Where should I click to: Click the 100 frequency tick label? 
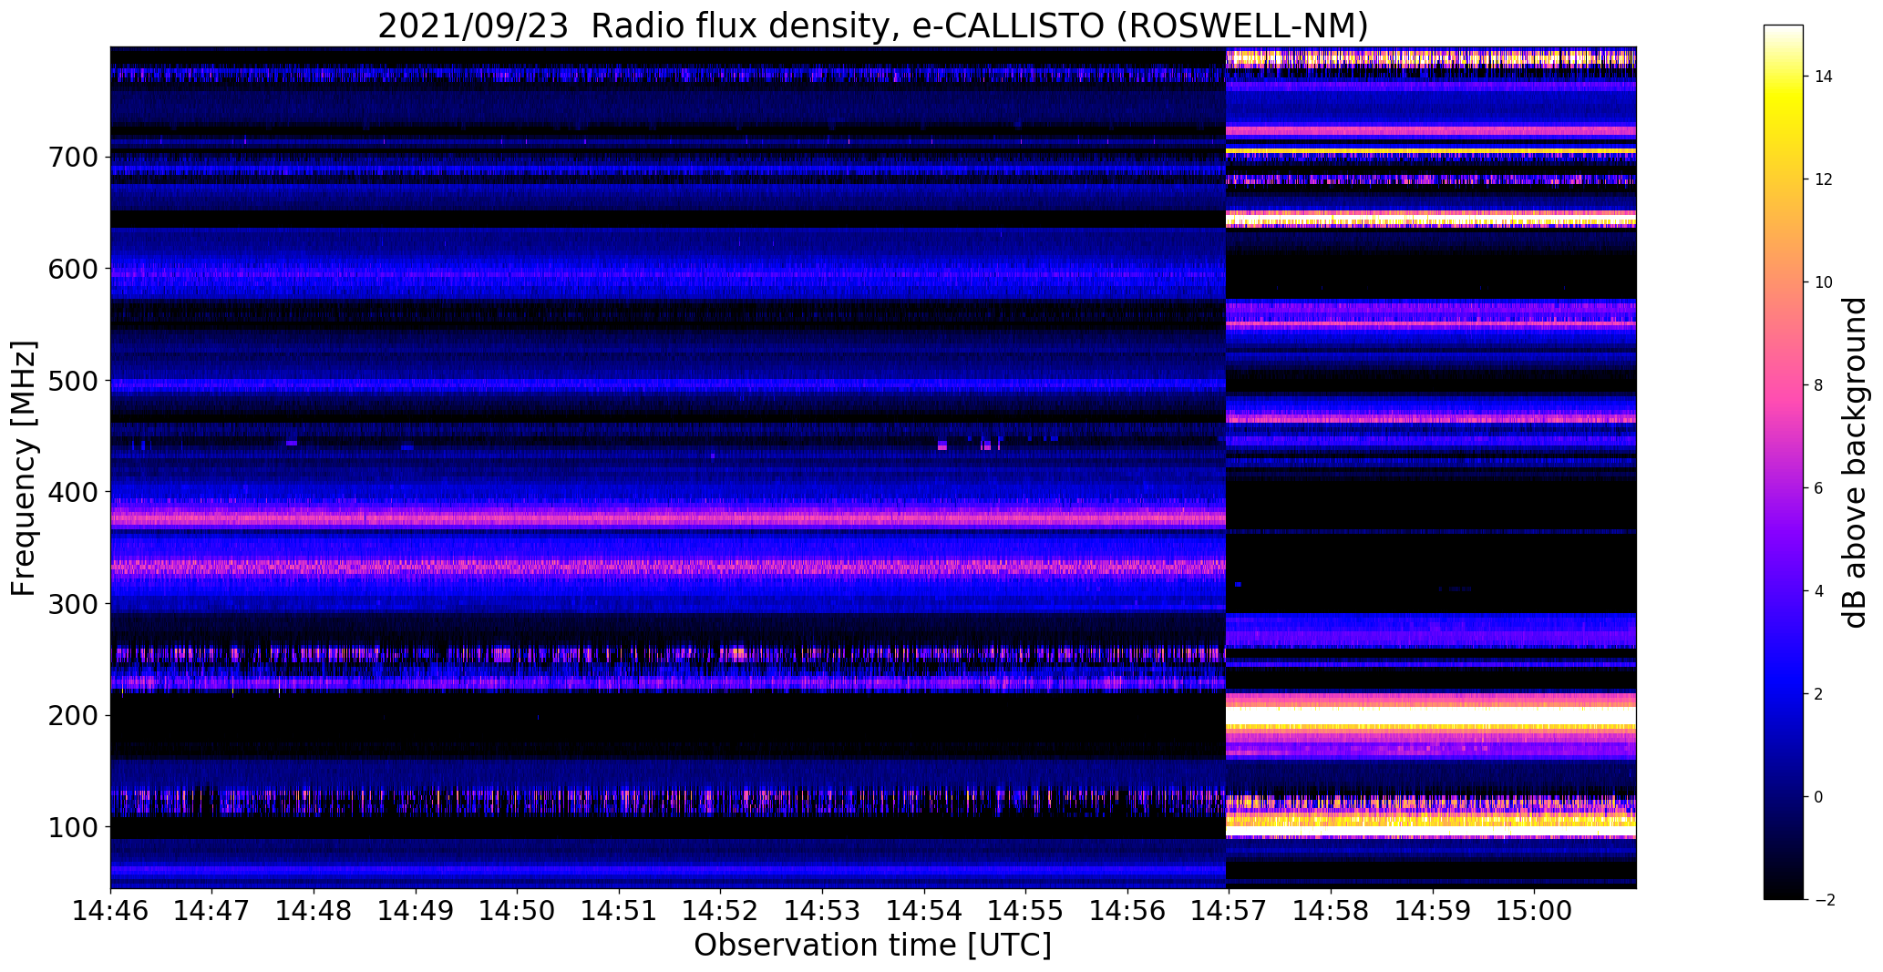coord(73,827)
